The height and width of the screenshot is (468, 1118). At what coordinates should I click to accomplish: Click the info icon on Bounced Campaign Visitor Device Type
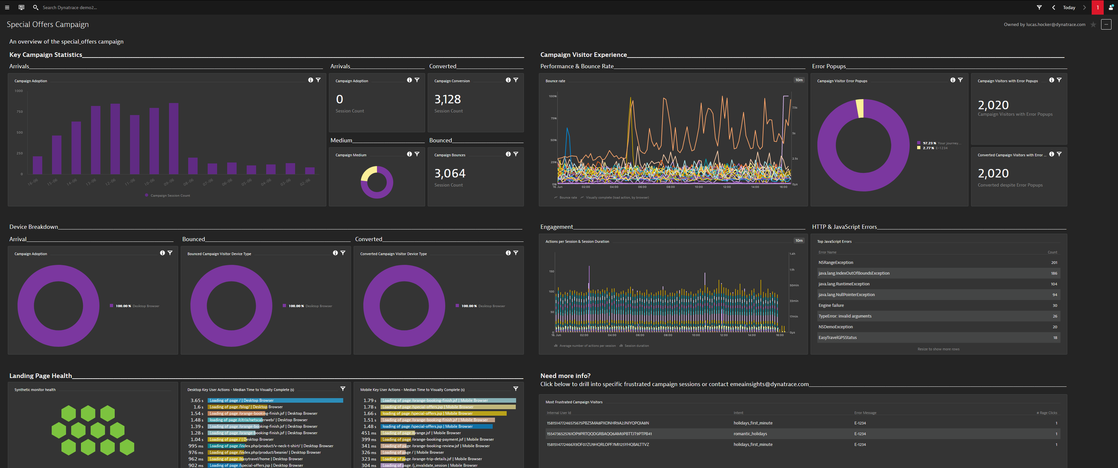333,253
